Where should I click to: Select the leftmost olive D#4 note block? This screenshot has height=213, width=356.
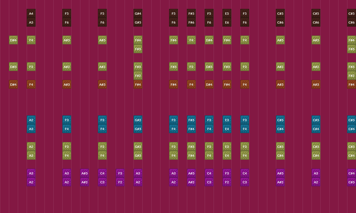(x=13, y=40)
